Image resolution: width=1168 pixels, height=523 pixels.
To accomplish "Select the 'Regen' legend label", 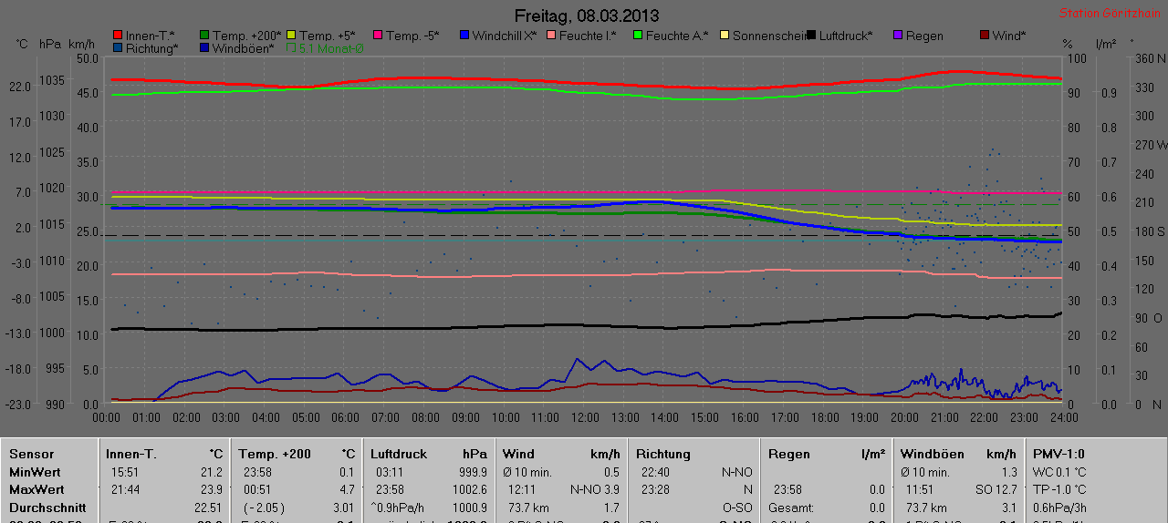I will click(924, 36).
